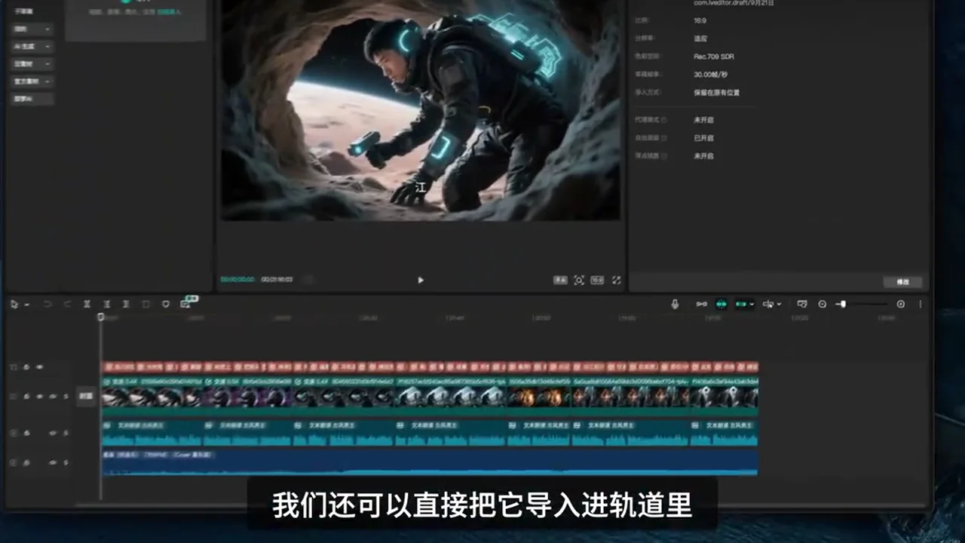Click the green current timecode under preview
The width and height of the screenshot is (965, 543).
coord(237,280)
